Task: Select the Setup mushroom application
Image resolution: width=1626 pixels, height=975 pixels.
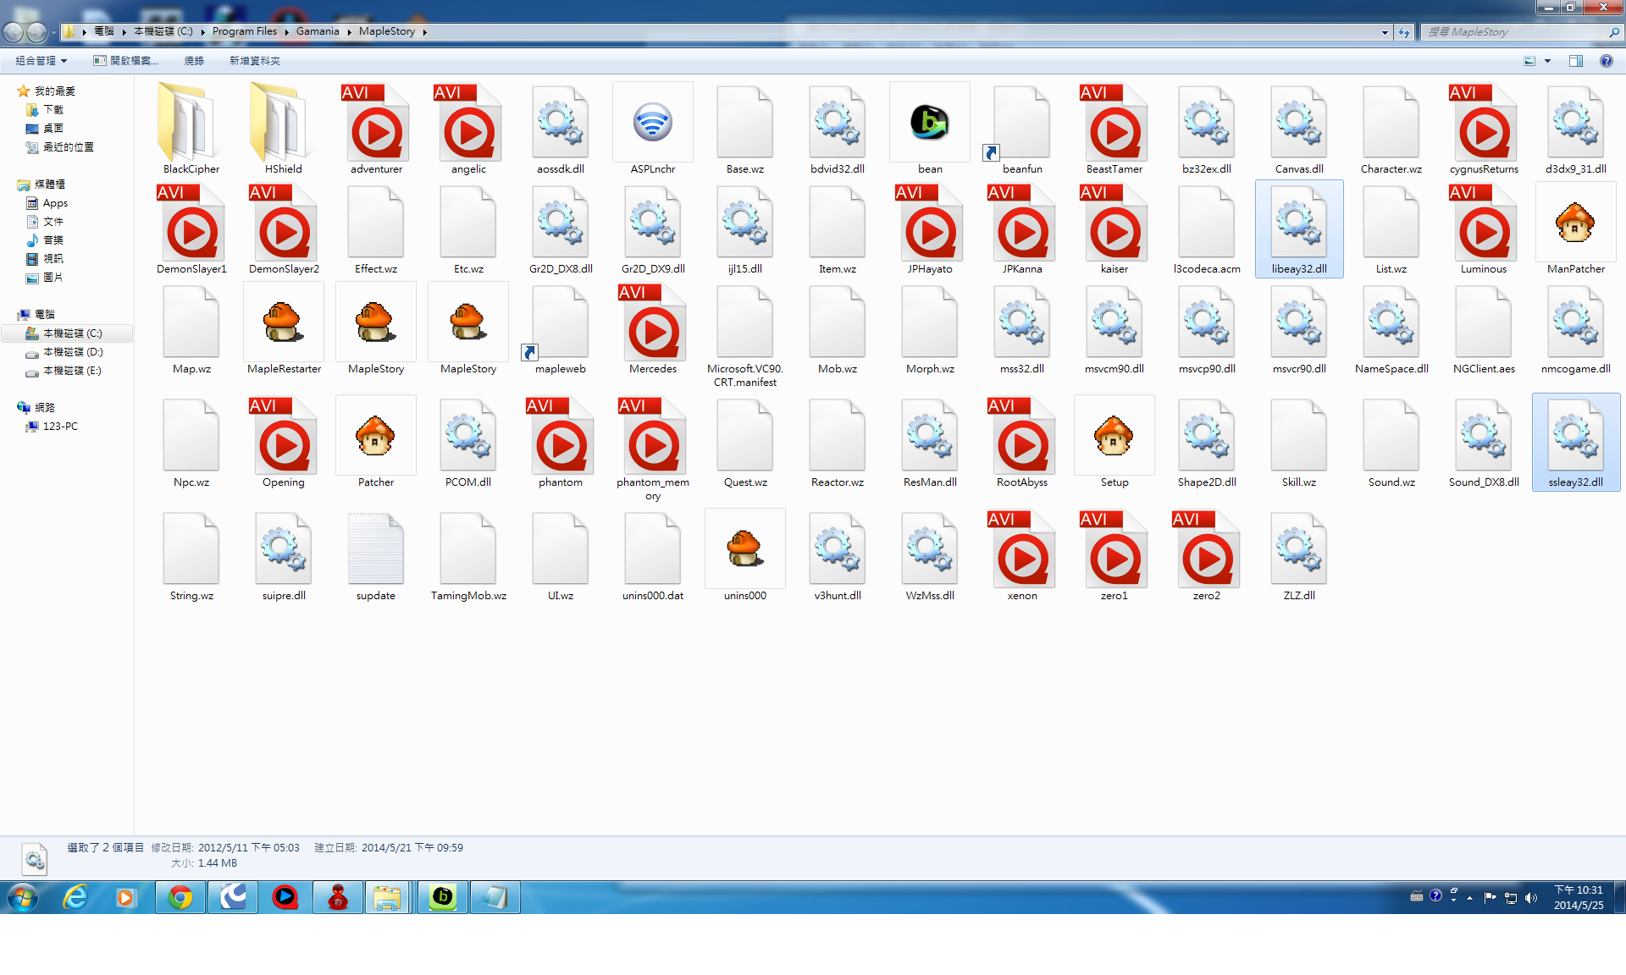Action: [x=1114, y=442]
